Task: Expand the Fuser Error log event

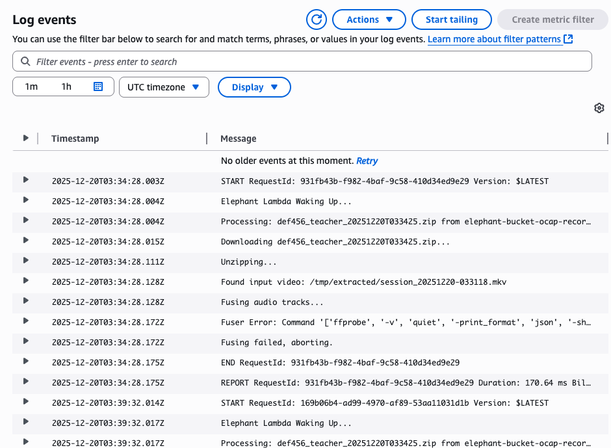Action: point(25,323)
